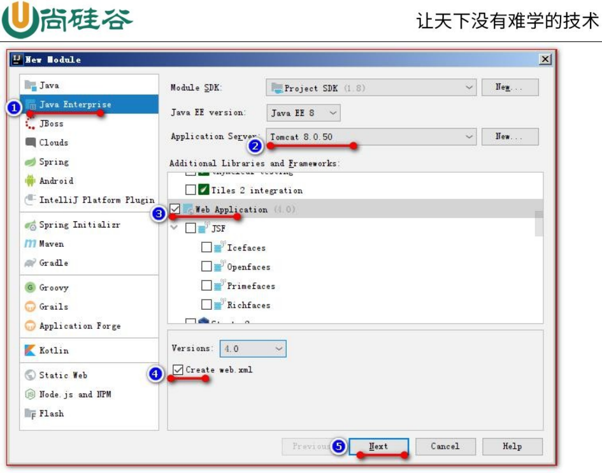This screenshot has height=473, width=602.
Task: Select the Application Forge icon
Action: [x=31, y=326]
